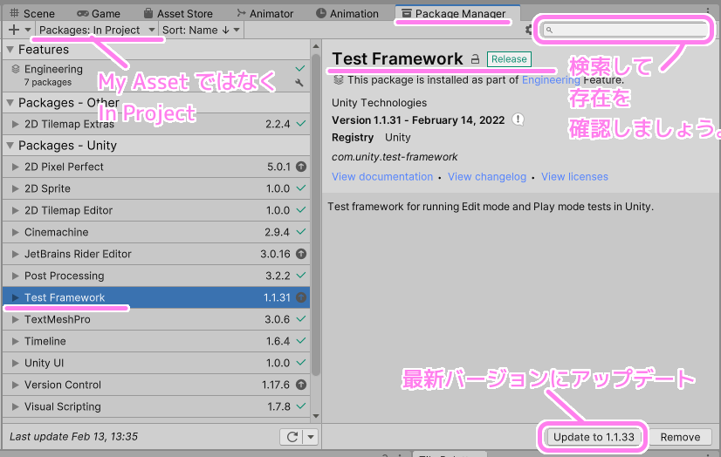Click the Remove button
This screenshot has width=721, height=457.
coord(680,437)
